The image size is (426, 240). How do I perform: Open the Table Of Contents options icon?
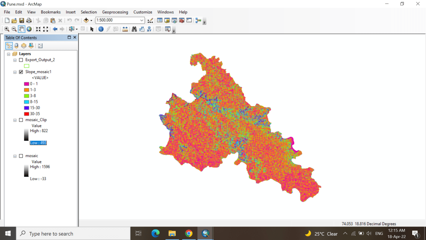pyautogui.click(x=40, y=45)
